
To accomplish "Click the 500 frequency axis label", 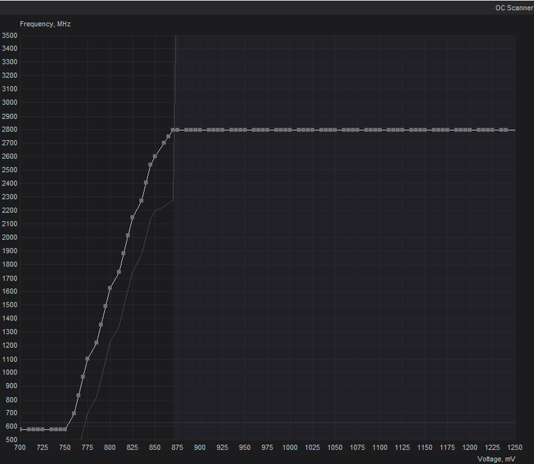I will [11, 440].
